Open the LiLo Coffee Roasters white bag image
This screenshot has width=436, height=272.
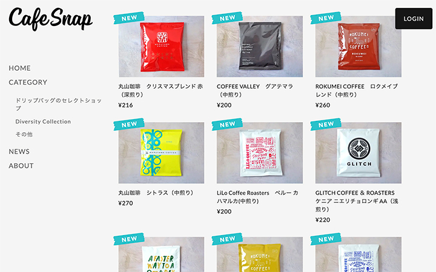coord(260,153)
